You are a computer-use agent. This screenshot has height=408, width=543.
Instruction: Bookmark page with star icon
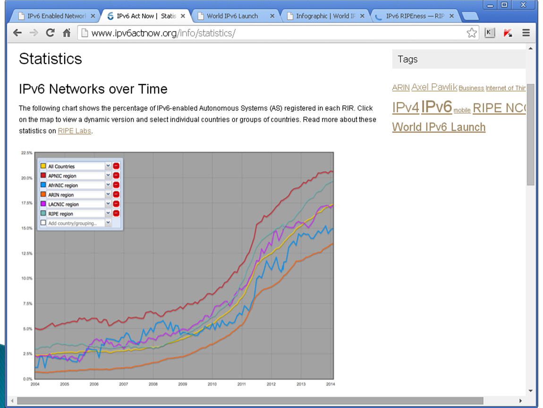point(471,33)
